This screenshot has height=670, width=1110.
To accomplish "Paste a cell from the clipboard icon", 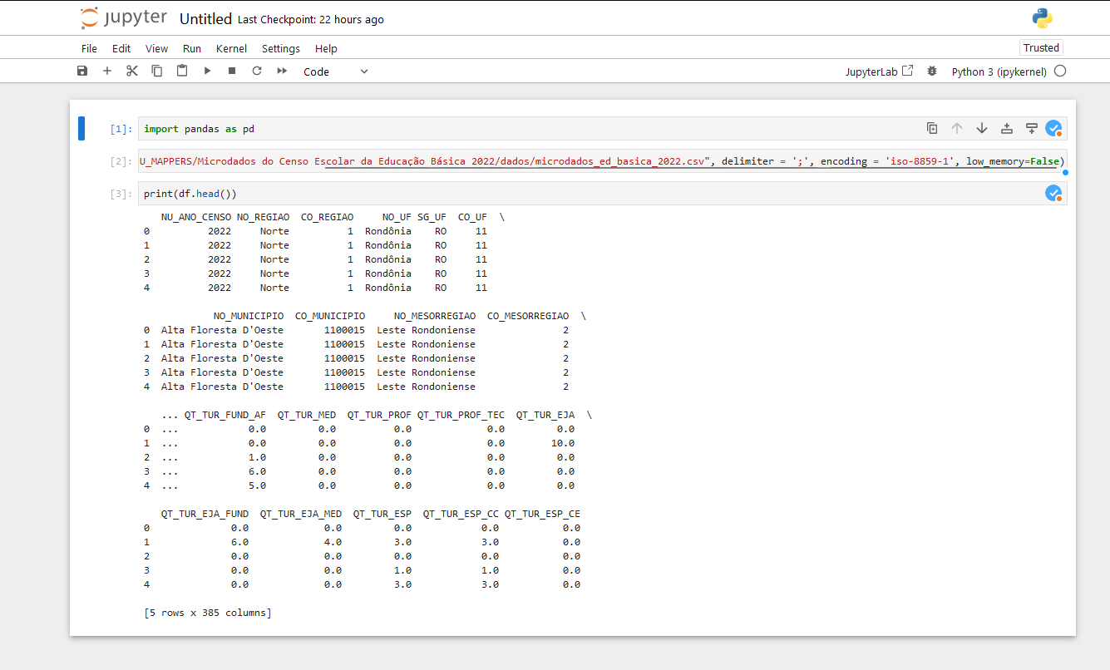I will click(x=181, y=71).
